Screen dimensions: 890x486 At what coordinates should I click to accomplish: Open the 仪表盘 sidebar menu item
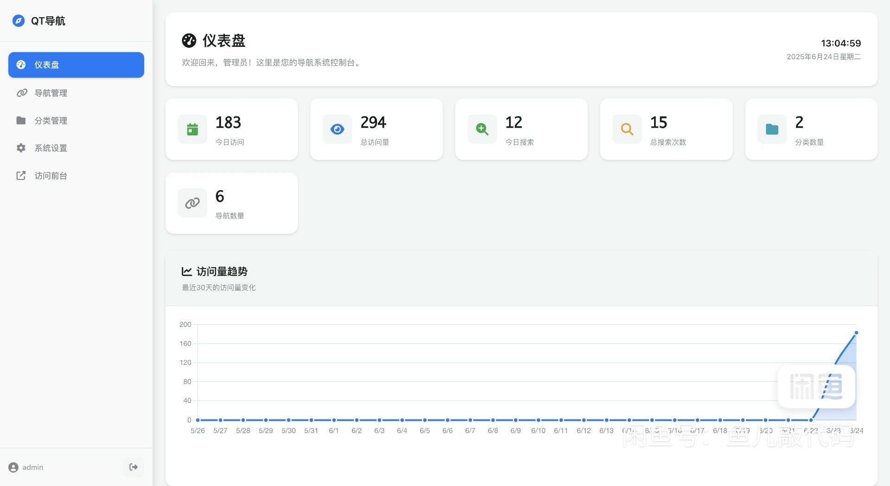pos(76,65)
